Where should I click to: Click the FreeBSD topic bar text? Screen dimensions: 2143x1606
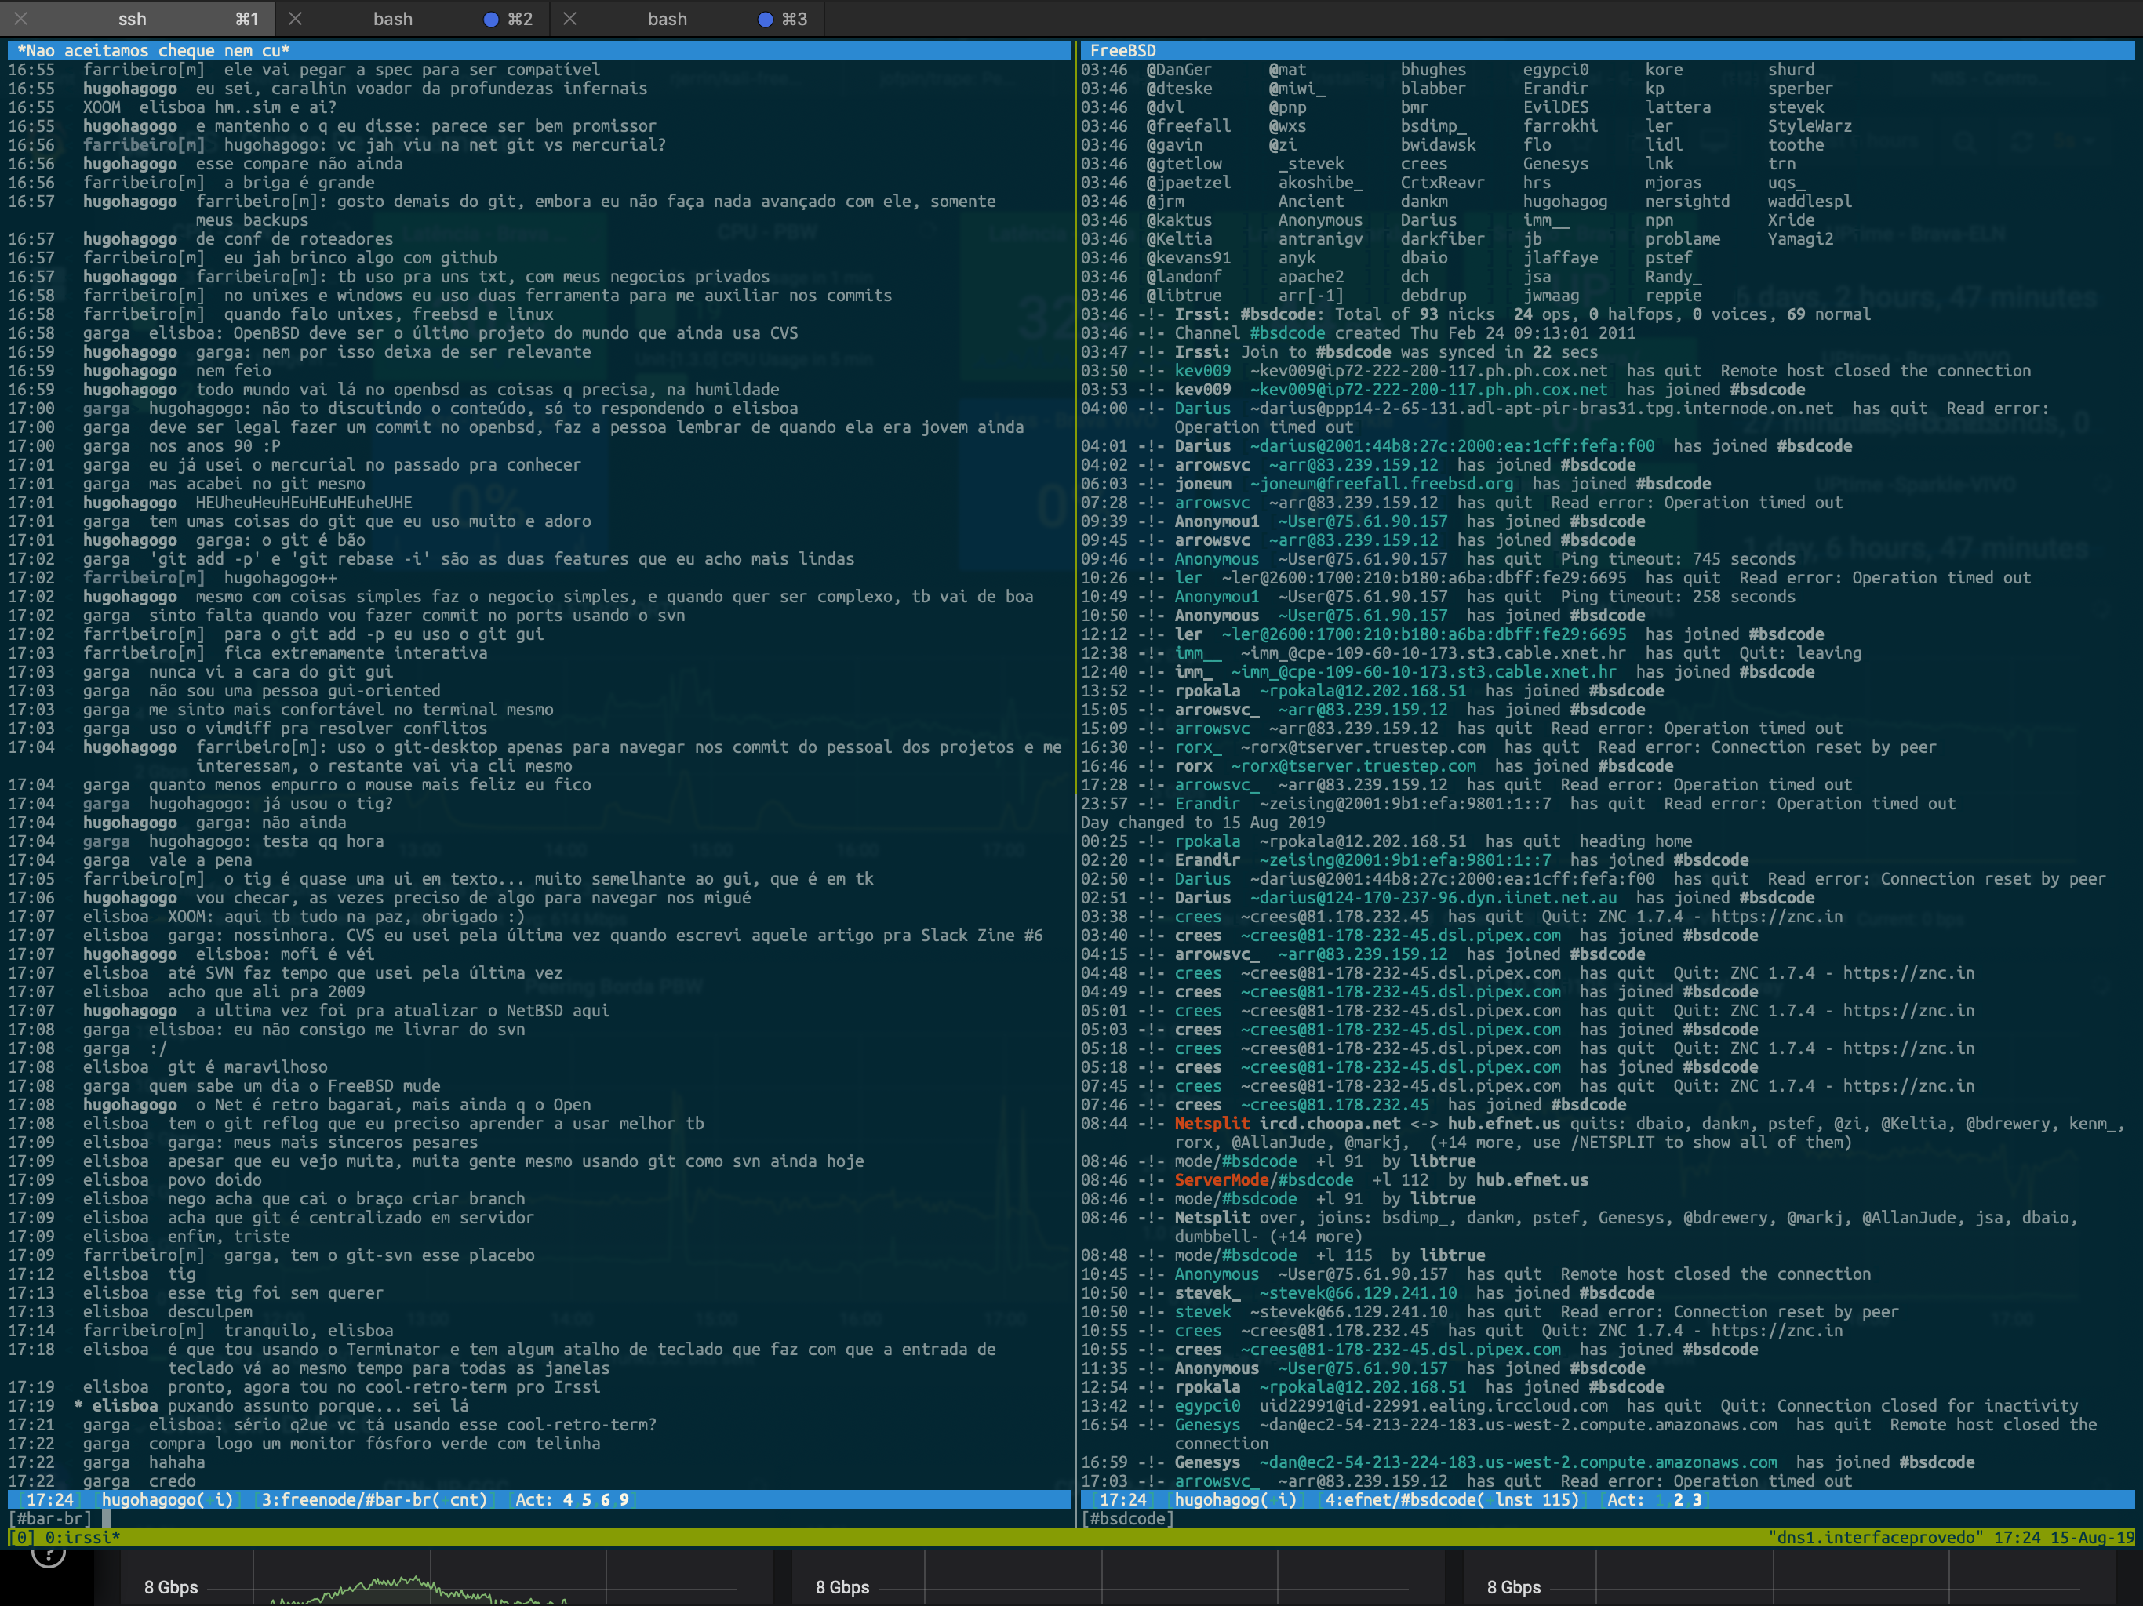coord(1122,50)
